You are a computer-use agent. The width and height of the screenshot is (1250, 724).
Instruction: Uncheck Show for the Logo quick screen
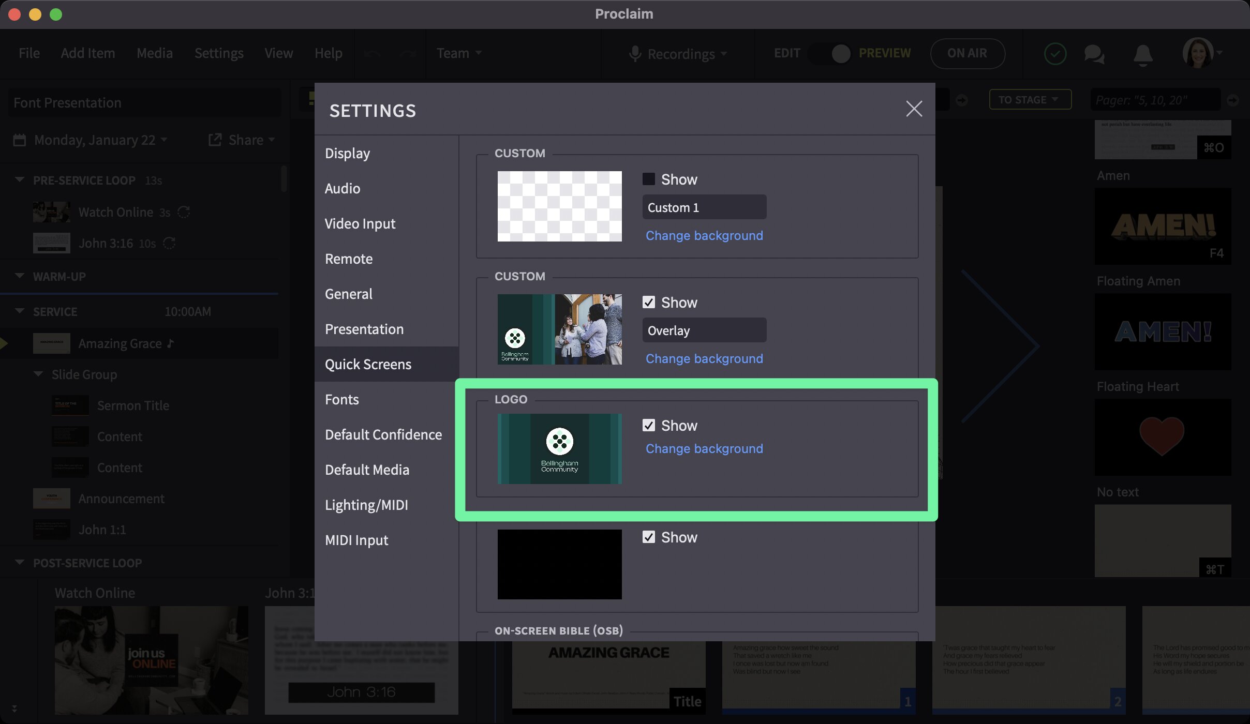[x=650, y=425]
